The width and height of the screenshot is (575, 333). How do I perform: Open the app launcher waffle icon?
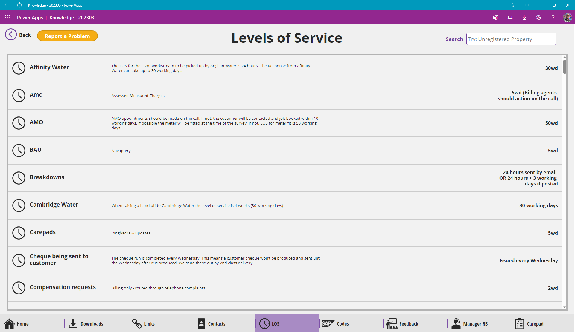7,17
